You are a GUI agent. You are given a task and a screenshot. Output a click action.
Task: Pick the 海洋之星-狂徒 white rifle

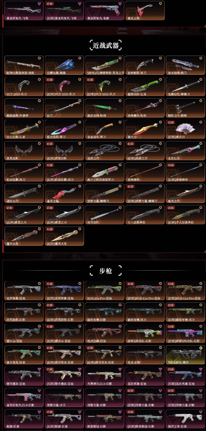tap(185, 419)
